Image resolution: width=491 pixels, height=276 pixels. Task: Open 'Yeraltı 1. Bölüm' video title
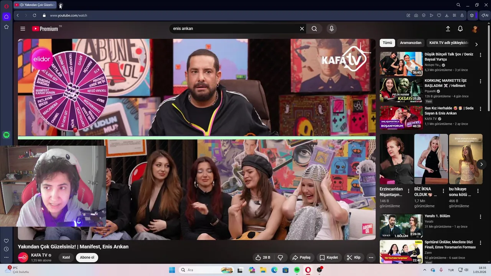point(437,216)
